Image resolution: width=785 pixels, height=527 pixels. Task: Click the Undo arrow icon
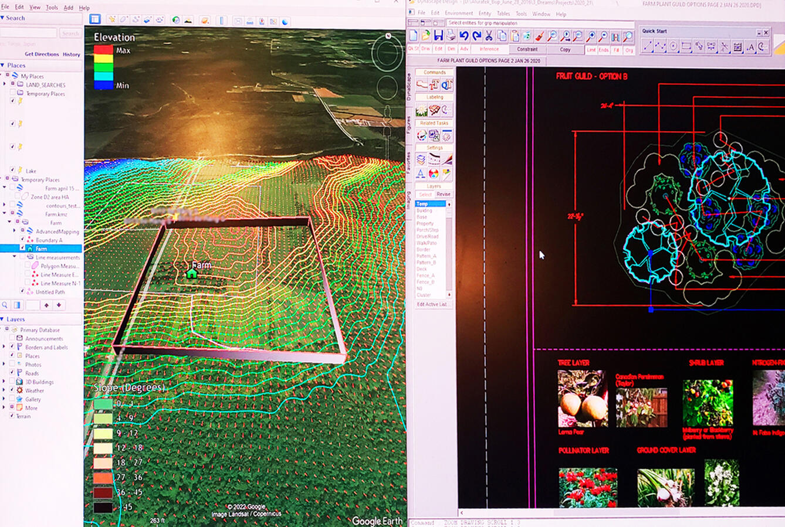click(x=464, y=36)
